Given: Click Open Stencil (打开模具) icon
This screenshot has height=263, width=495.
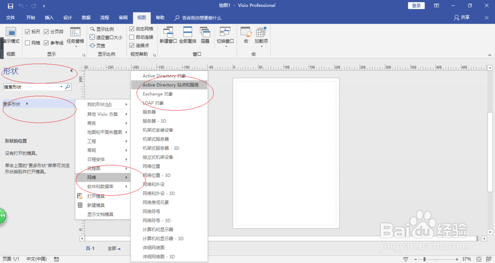Looking at the screenshot, I should click(80, 196).
